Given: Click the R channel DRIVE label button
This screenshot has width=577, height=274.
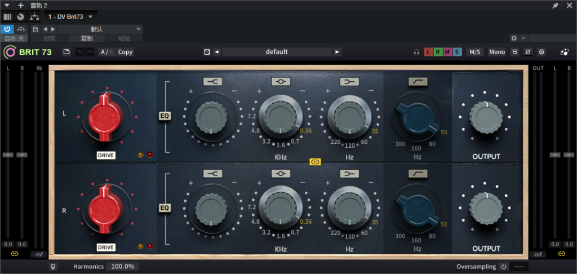Looking at the screenshot, I should point(106,247).
